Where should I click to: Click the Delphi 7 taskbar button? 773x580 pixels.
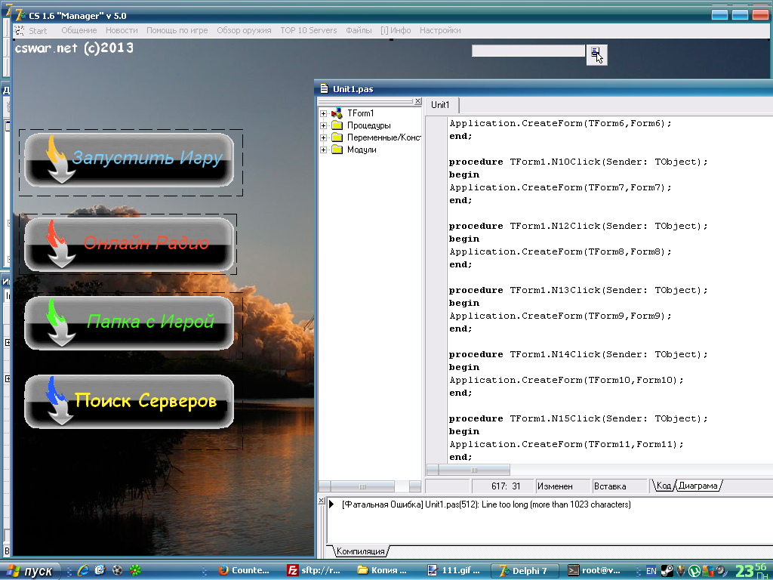pyautogui.click(x=525, y=570)
